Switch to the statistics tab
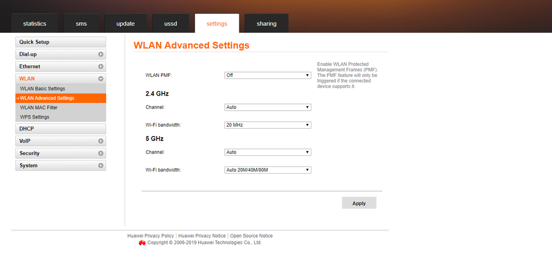Viewport: 552px width, 256px height. 34,24
